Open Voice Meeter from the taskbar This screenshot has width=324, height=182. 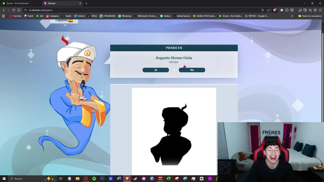[160, 179]
